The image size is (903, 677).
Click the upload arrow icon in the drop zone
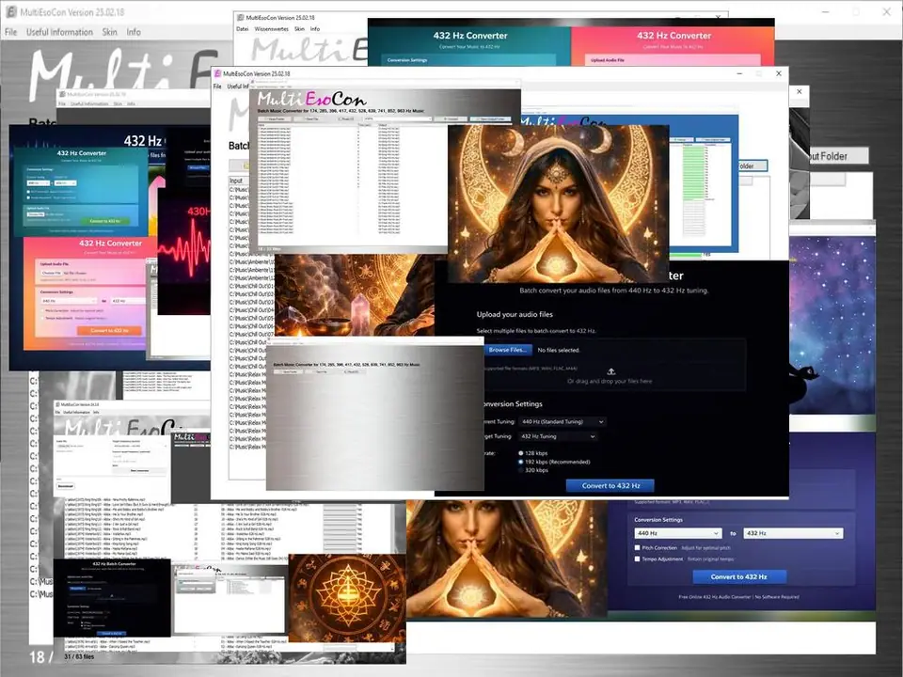(x=610, y=371)
